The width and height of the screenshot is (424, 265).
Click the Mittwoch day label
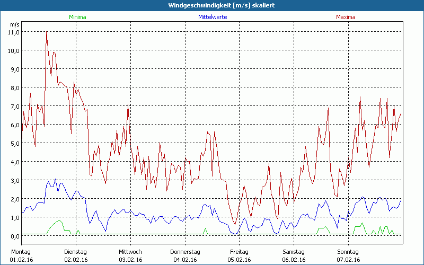point(130,252)
